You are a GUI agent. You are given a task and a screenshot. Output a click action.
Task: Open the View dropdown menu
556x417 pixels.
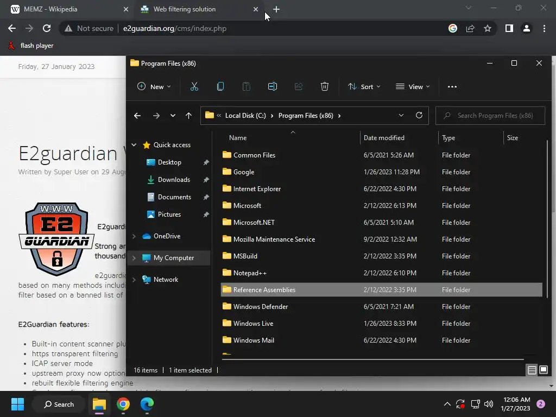(x=413, y=86)
